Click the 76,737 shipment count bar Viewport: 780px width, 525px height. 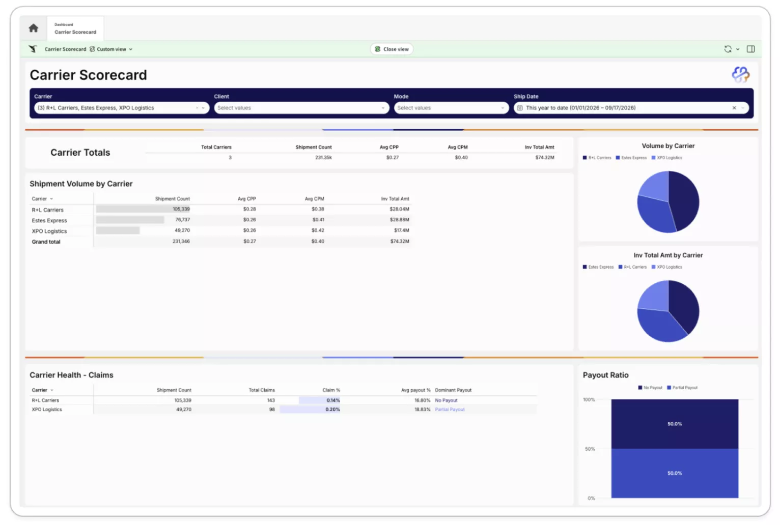click(x=130, y=220)
